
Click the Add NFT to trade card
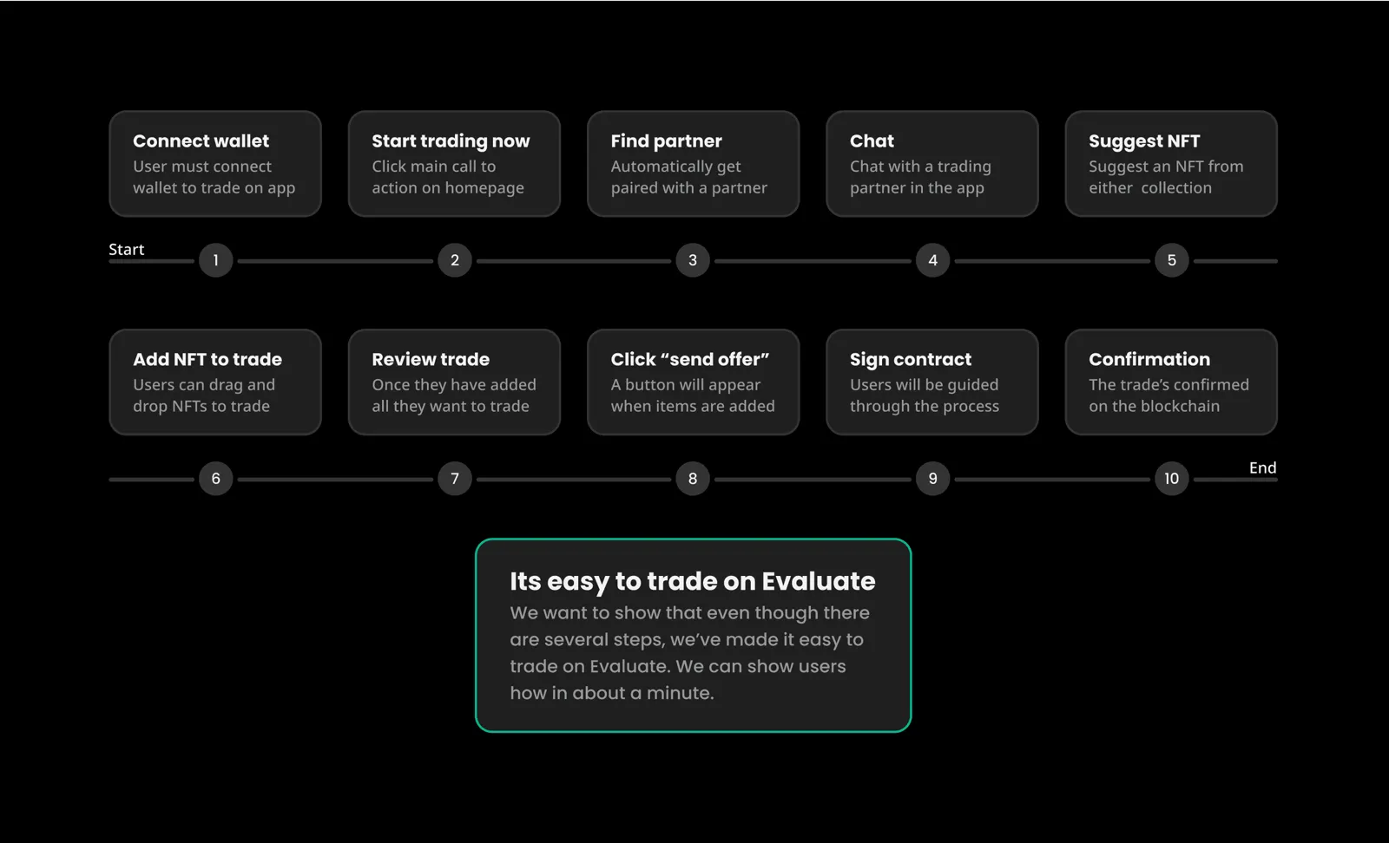215,382
